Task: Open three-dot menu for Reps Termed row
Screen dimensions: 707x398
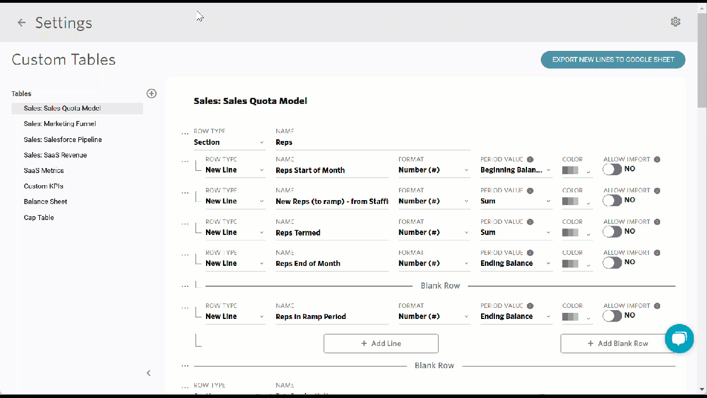Action: 185,224
